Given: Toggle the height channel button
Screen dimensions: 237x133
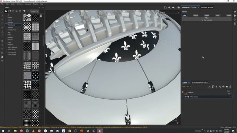Looking at the screenshot, I should pyautogui.click(x=229, y=15).
